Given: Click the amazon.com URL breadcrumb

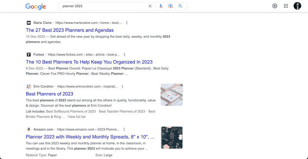Looking at the screenshot, I should 88,129.
